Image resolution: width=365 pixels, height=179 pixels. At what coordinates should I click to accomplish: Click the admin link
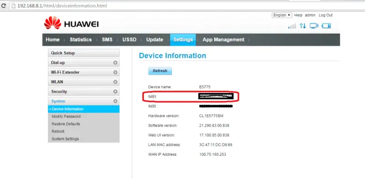click(310, 15)
